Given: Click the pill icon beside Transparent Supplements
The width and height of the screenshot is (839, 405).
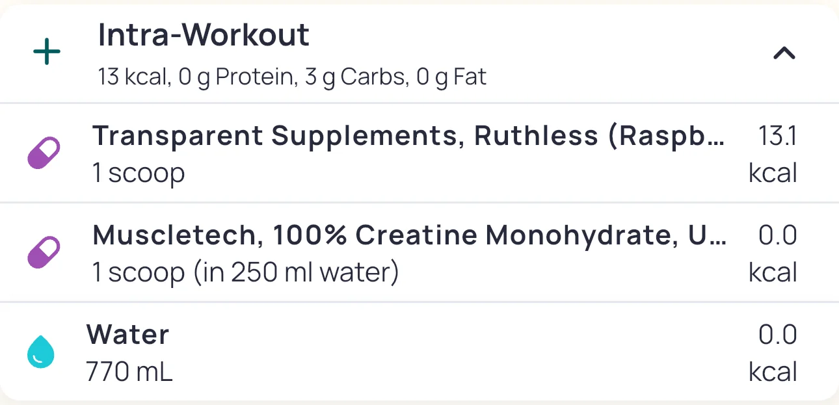Looking at the screenshot, I should point(44,153).
